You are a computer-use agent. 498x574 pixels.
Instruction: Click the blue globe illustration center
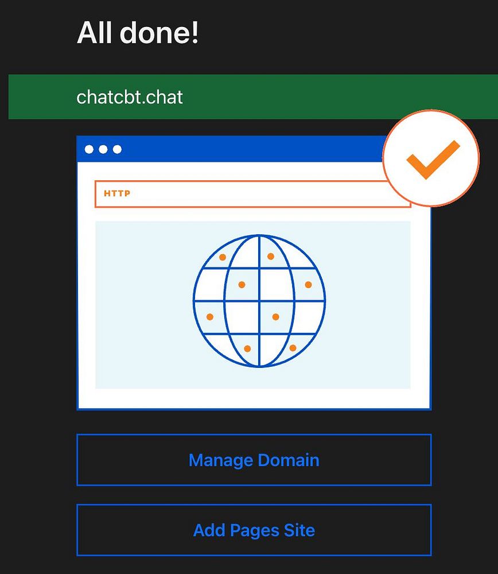click(x=259, y=301)
